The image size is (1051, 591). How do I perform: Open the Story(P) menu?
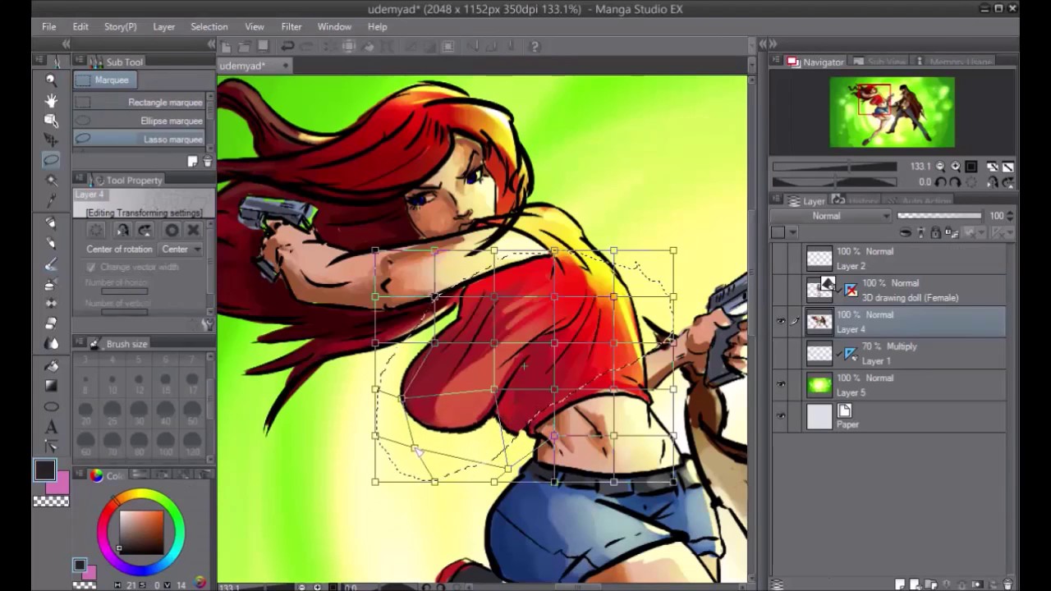(x=121, y=27)
